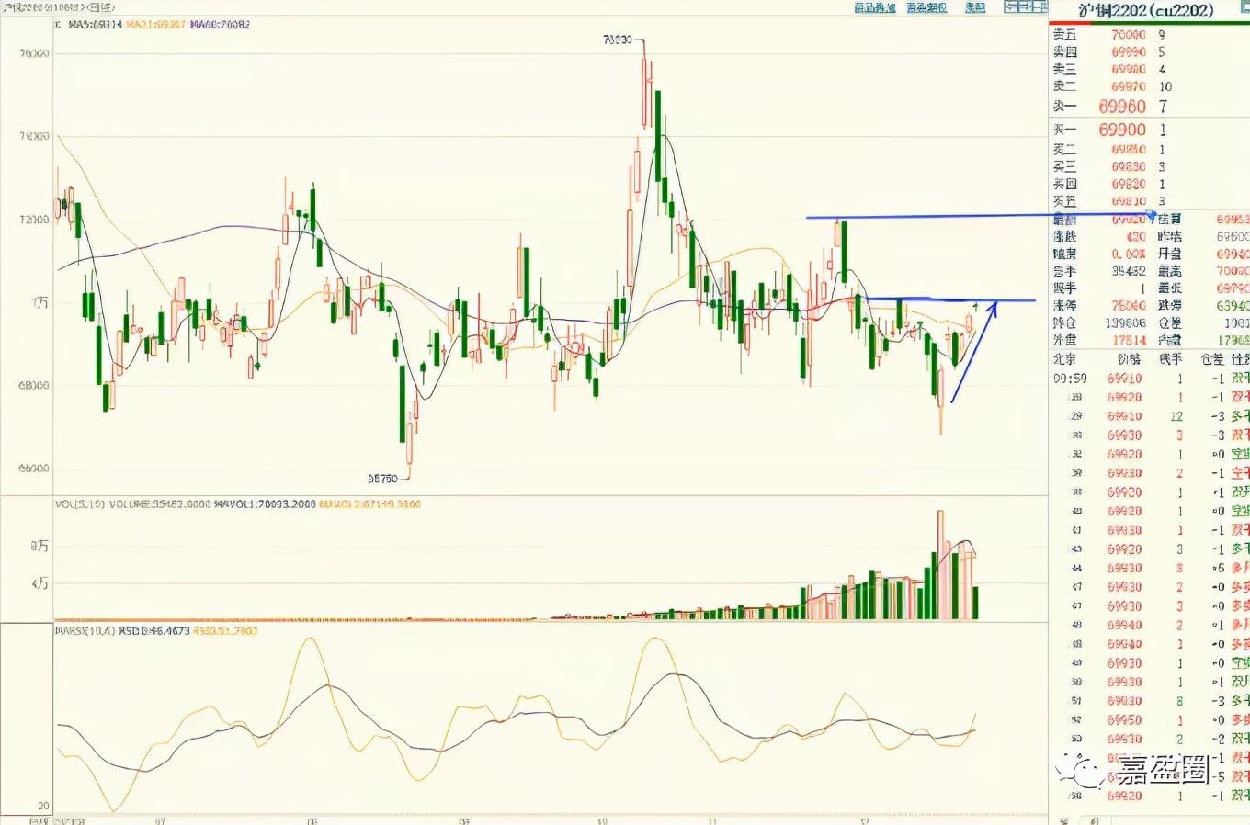Click the middle small box icon of three in toolbar
Viewport: 1250px width, 825px height.
point(1025,7)
